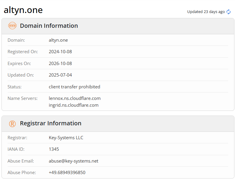Click the 'Abuse Email:' field label
Viewport: 235px width, 193px height.
[21, 161]
